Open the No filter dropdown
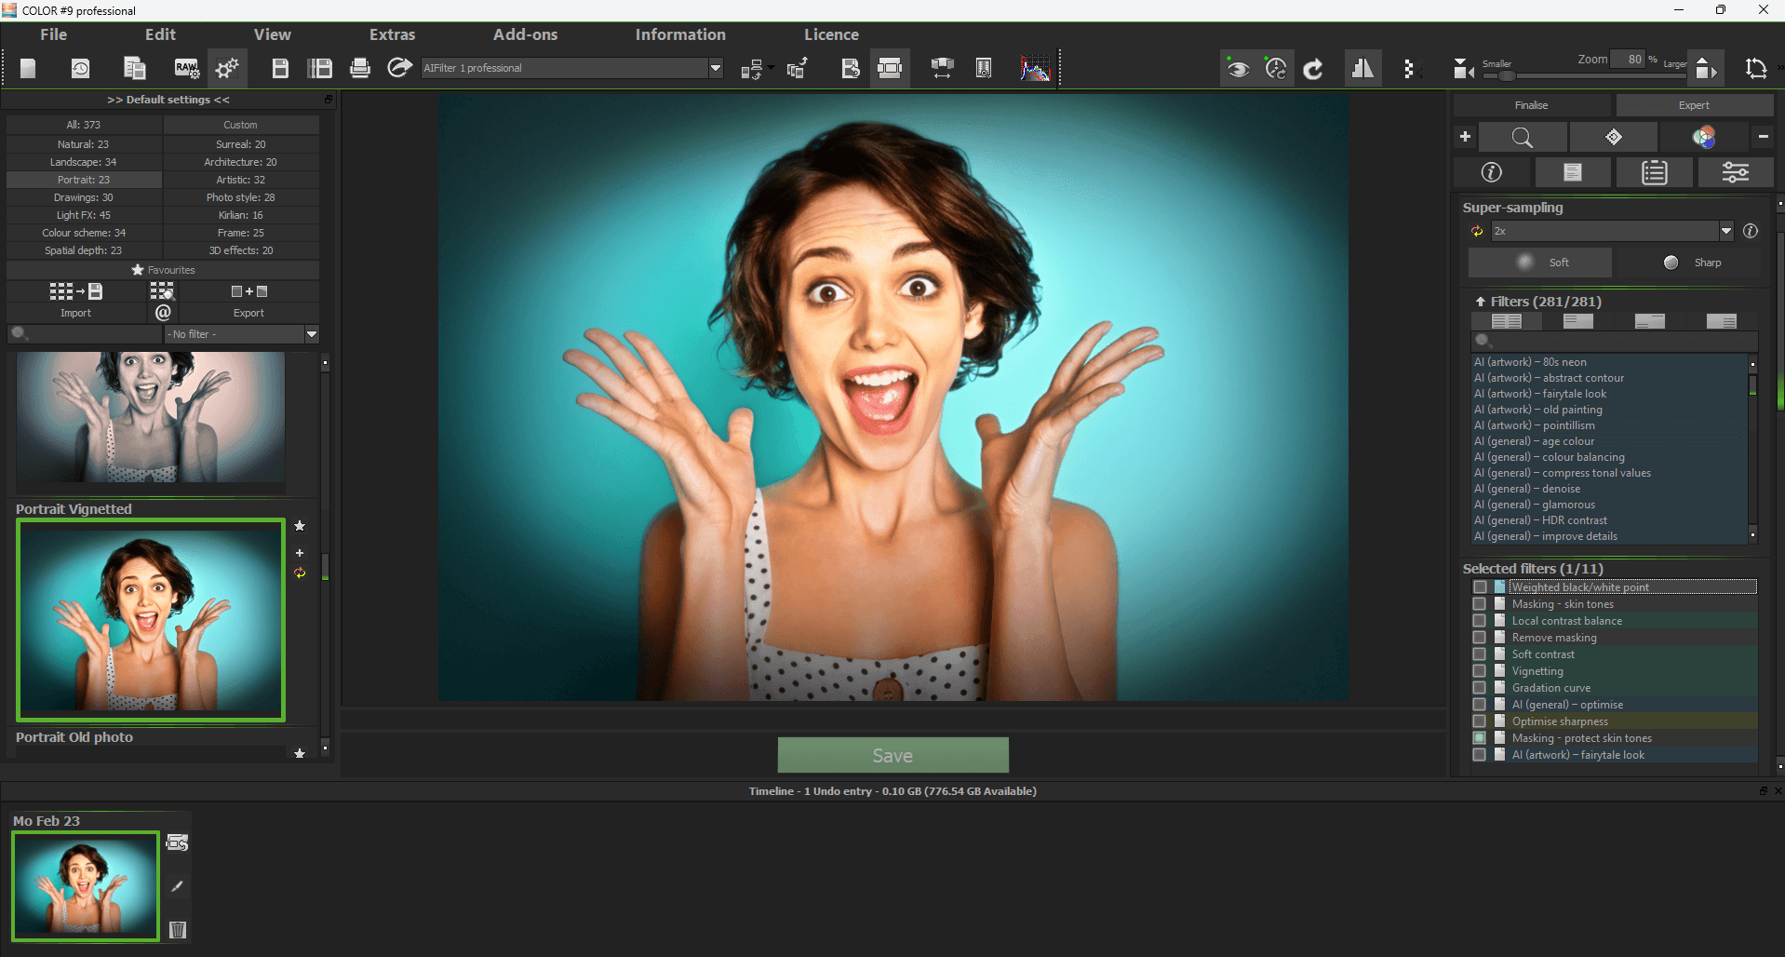The height and width of the screenshot is (957, 1785). point(242,334)
